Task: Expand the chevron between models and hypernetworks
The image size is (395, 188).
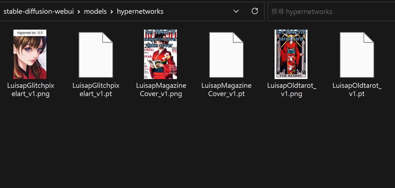Action: (112, 12)
